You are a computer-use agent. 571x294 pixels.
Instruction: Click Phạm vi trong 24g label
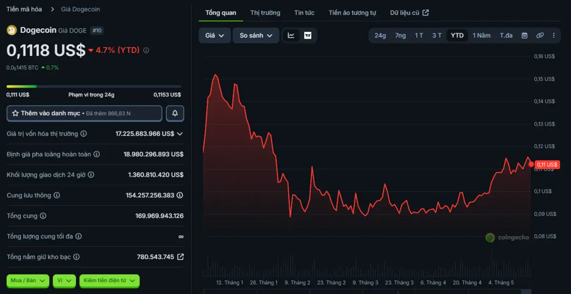[x=91, y=95]
